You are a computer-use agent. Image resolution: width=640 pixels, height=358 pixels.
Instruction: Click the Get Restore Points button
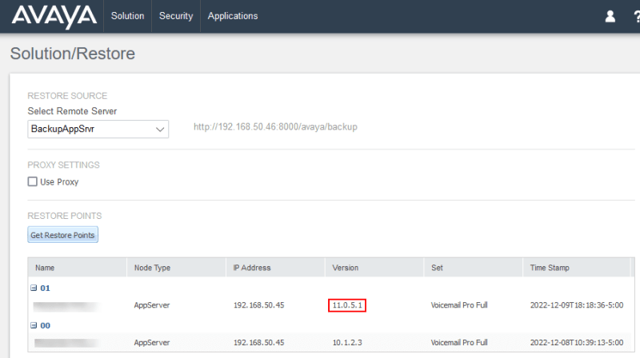(63, 235)
